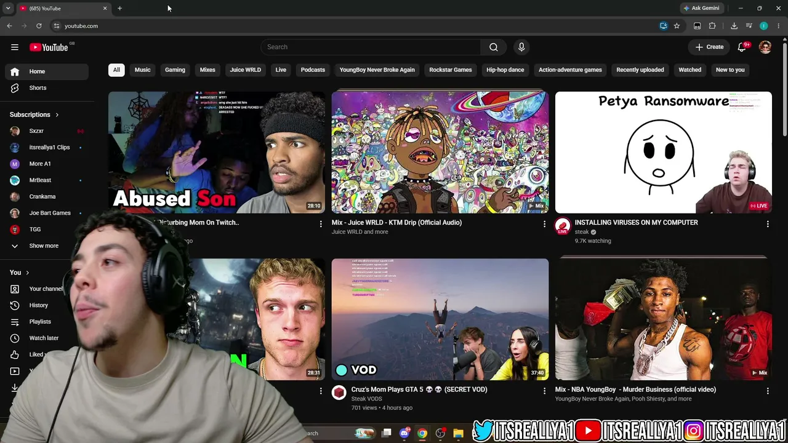The image size is (788, 443).
Task: Select the Podcasts filter chip
Action: (313, 70)
